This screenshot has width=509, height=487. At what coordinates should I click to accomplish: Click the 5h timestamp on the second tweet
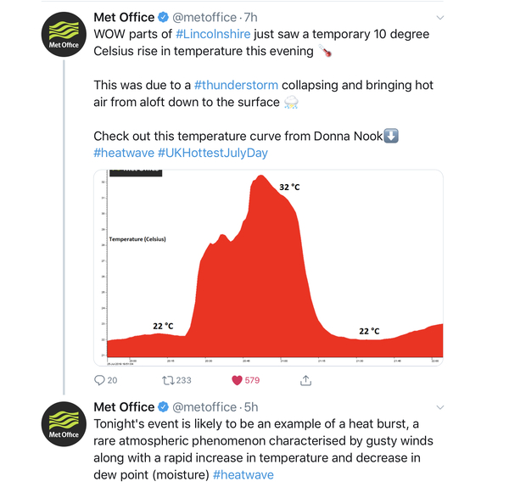click(x=253, y=406)
